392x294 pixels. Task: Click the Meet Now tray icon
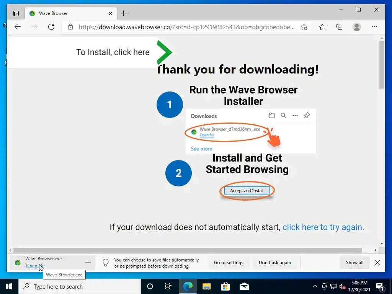click(x=324, y=286)
